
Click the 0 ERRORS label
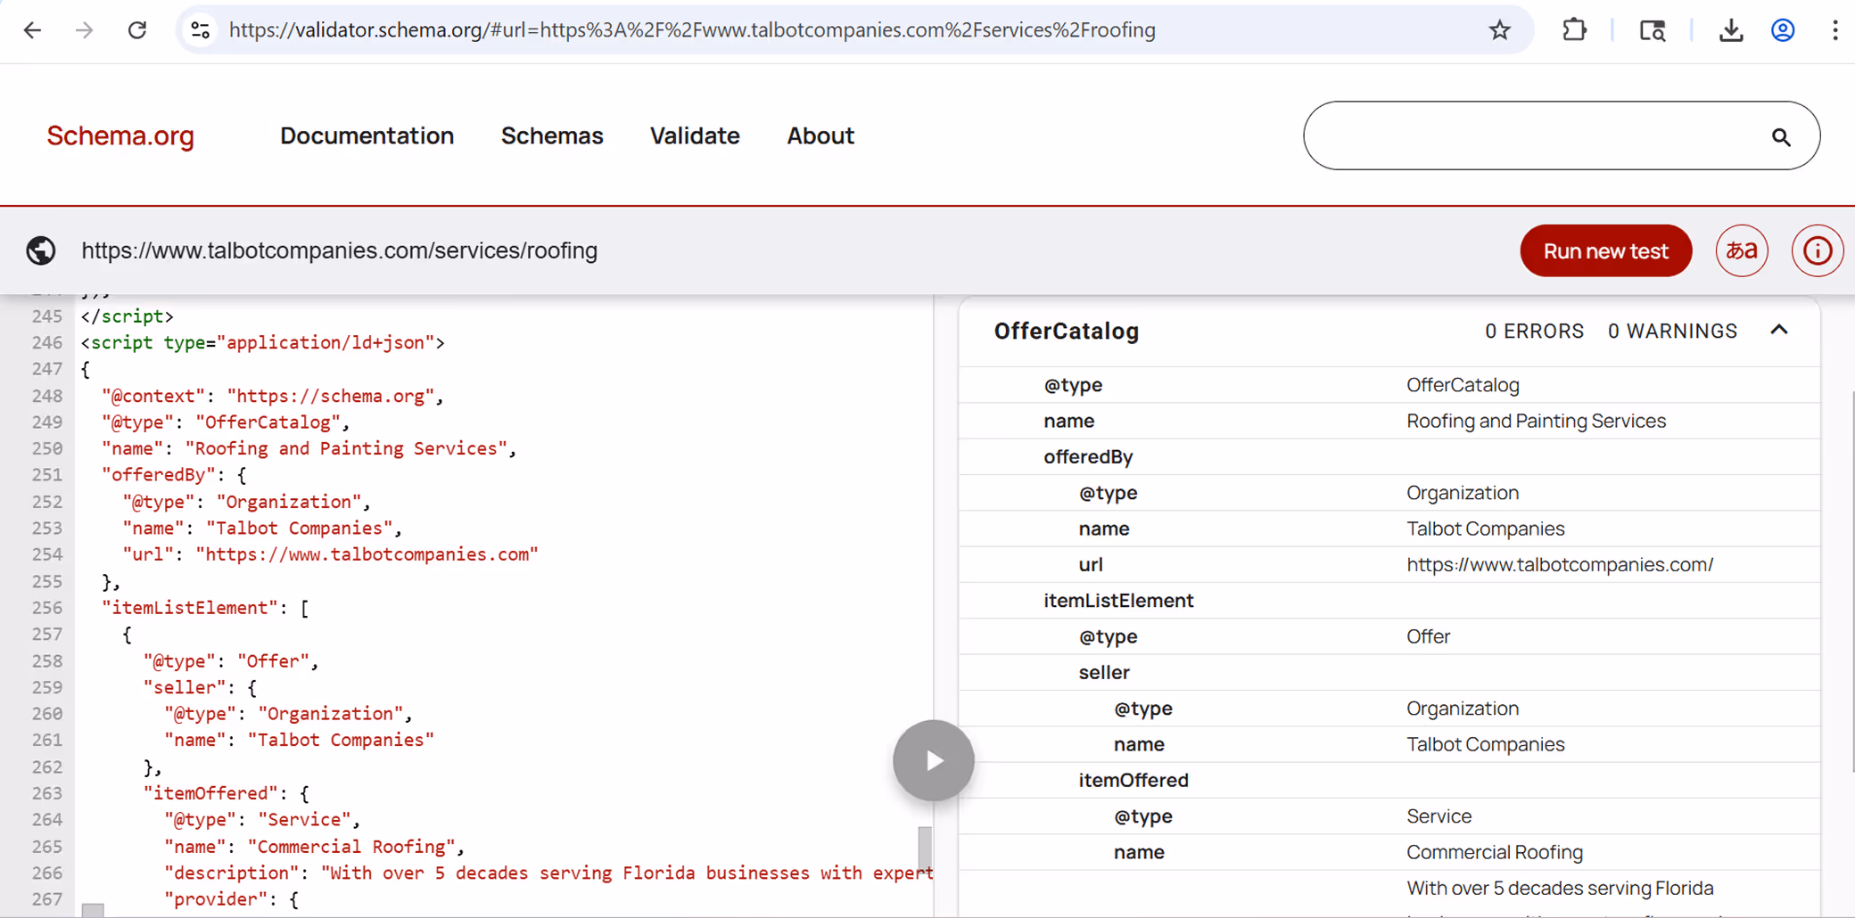1534,331
